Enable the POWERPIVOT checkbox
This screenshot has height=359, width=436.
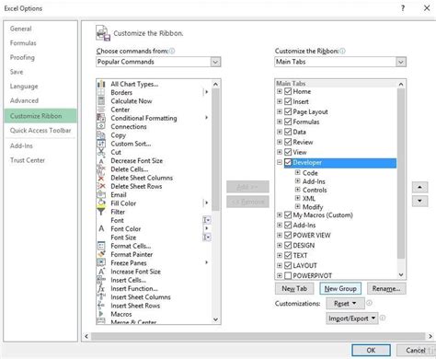click(288, 275)
